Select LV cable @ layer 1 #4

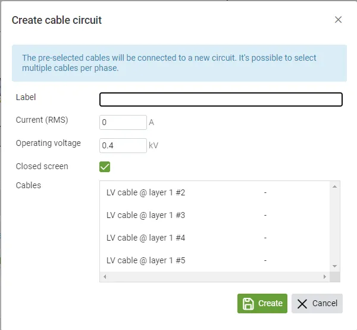146,238
